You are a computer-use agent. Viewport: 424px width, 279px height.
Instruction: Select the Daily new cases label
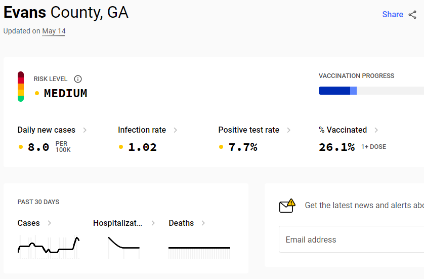coord(47,130)
